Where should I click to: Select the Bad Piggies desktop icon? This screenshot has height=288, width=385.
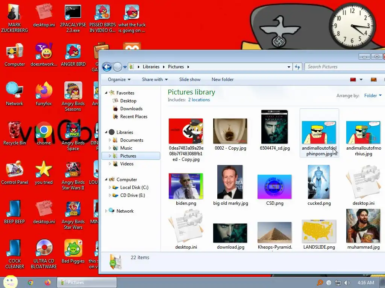point(73,252)
